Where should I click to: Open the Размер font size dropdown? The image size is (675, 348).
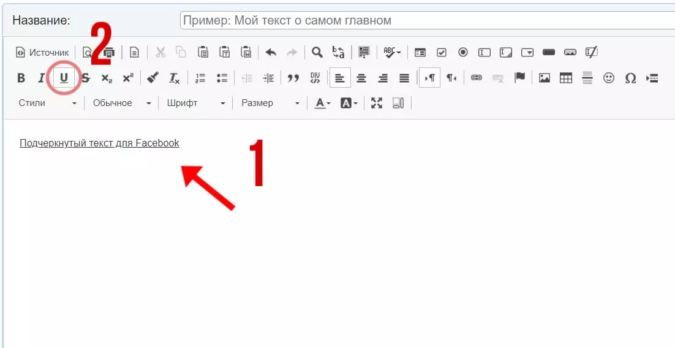coord(270,104)
